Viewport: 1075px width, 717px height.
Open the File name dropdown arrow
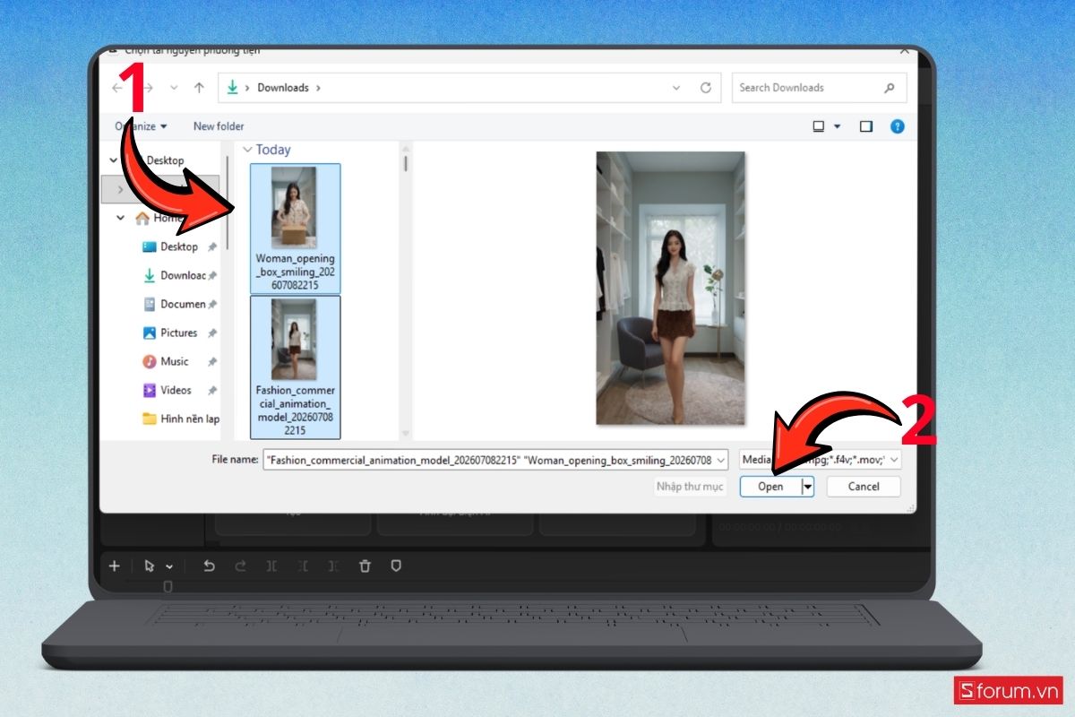tap(722, 460)
